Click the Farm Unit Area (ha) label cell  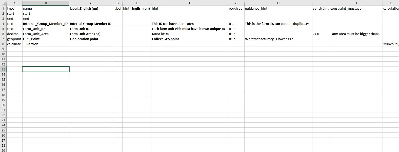click(x=85, y=34)
